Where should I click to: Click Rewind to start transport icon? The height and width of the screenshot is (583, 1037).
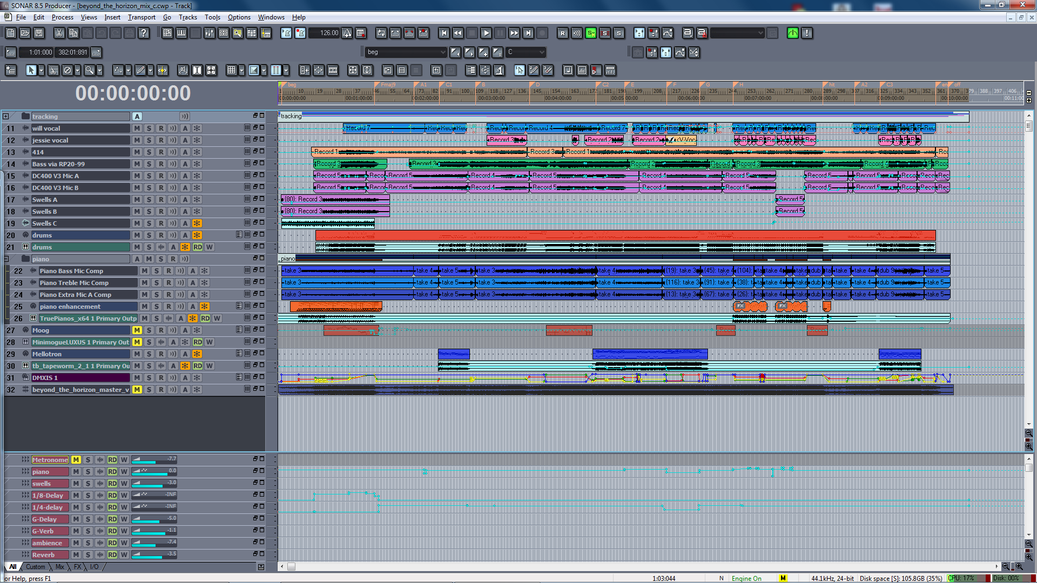pos(444,33)
